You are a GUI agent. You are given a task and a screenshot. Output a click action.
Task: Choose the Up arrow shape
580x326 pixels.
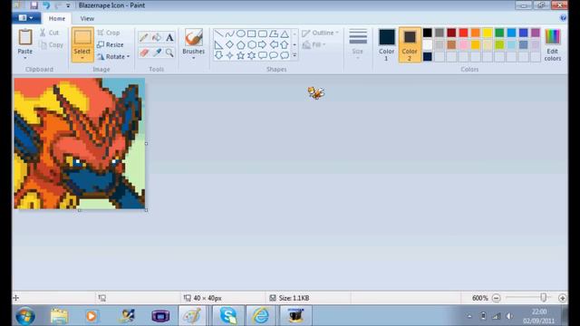pos(285,44)
